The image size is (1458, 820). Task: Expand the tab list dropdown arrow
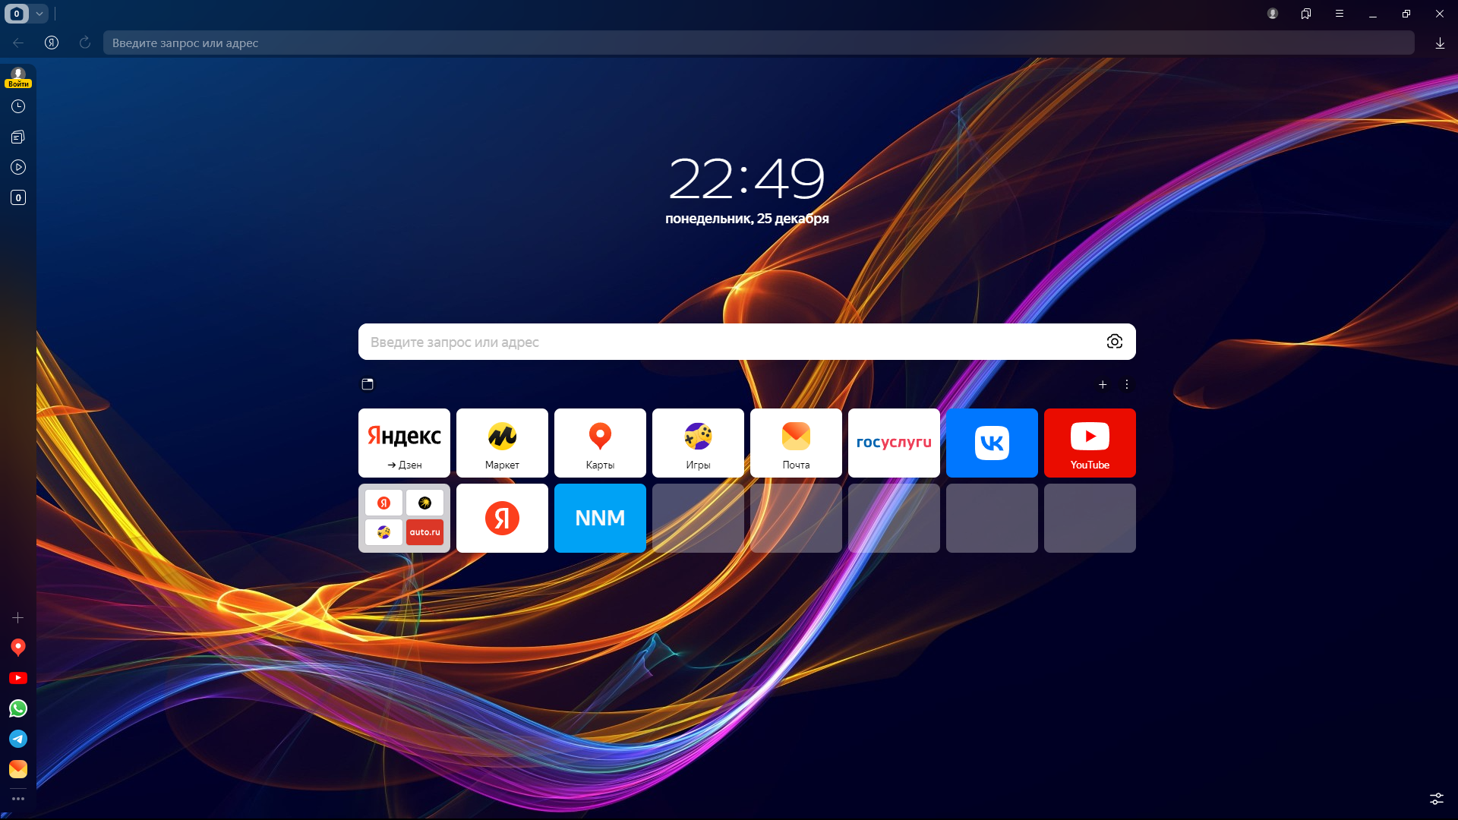39,14
